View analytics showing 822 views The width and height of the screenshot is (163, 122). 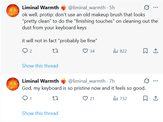120,51
